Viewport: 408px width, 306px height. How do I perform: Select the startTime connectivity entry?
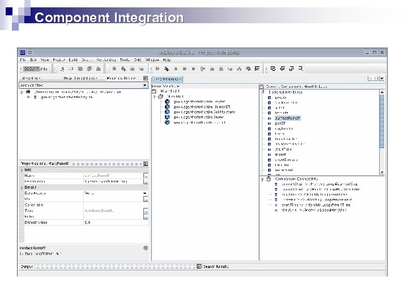316,205
